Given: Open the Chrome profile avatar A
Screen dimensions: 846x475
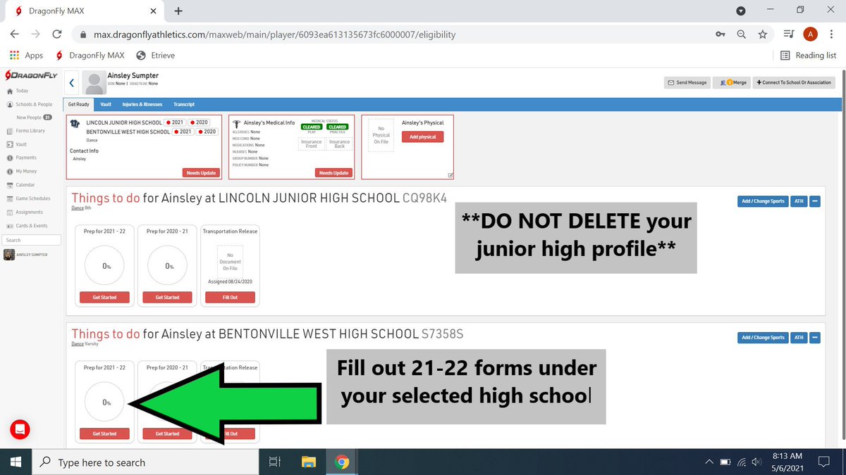Looking at the screenshot, I should 811,34.
